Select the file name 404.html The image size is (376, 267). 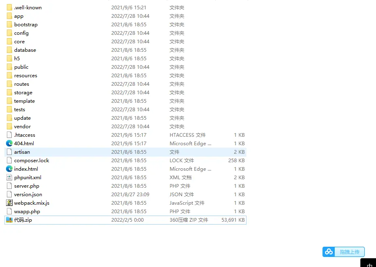[24, 143]
